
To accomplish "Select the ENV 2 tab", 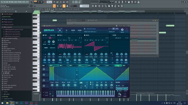I will tap(63, 65).
